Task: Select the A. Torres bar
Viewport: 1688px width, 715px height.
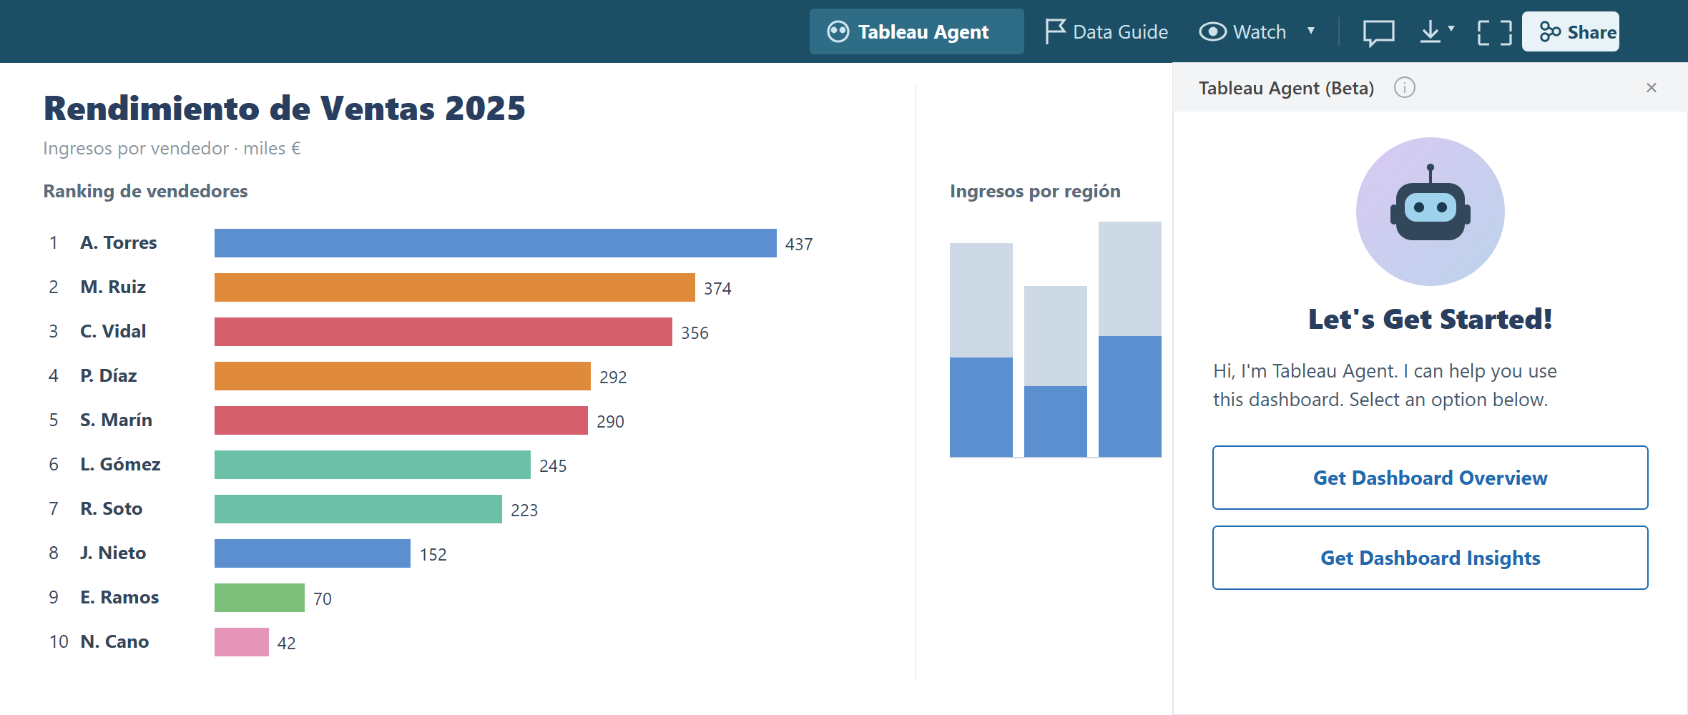Action: click(x=496, y=243)
